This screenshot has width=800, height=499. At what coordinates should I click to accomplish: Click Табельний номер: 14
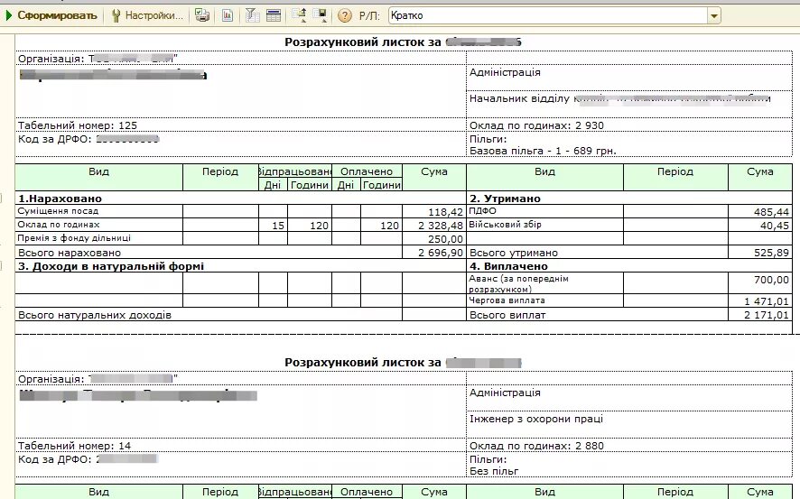pos(74,446)
